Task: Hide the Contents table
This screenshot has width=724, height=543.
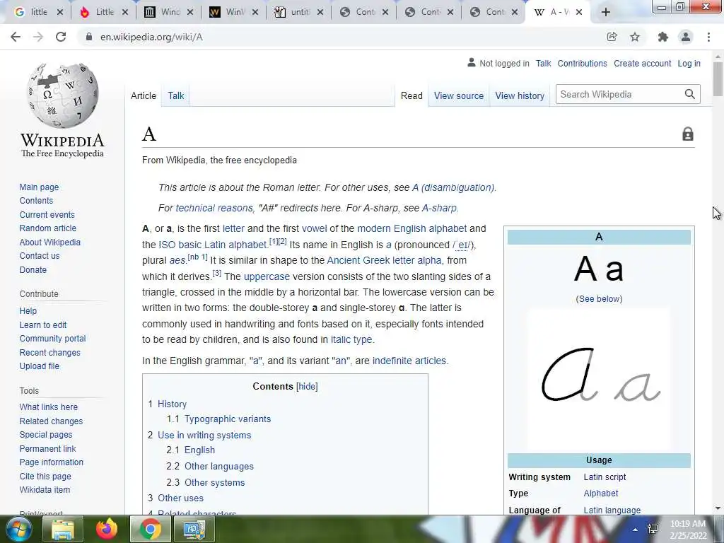Action: [307, 387]
